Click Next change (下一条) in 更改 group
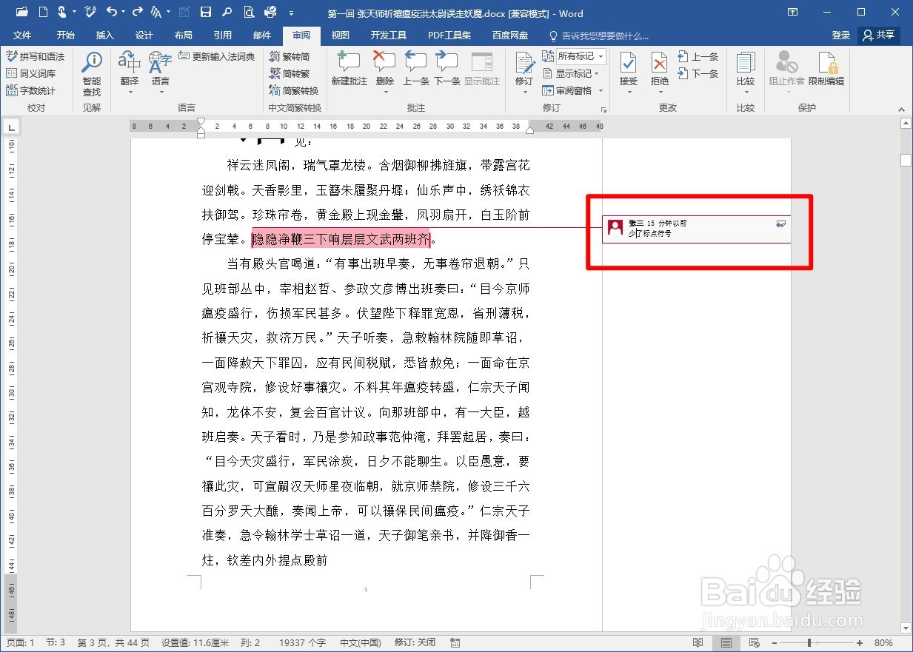Viewport: 913px width, 652px height. click(x=698, y=73)
